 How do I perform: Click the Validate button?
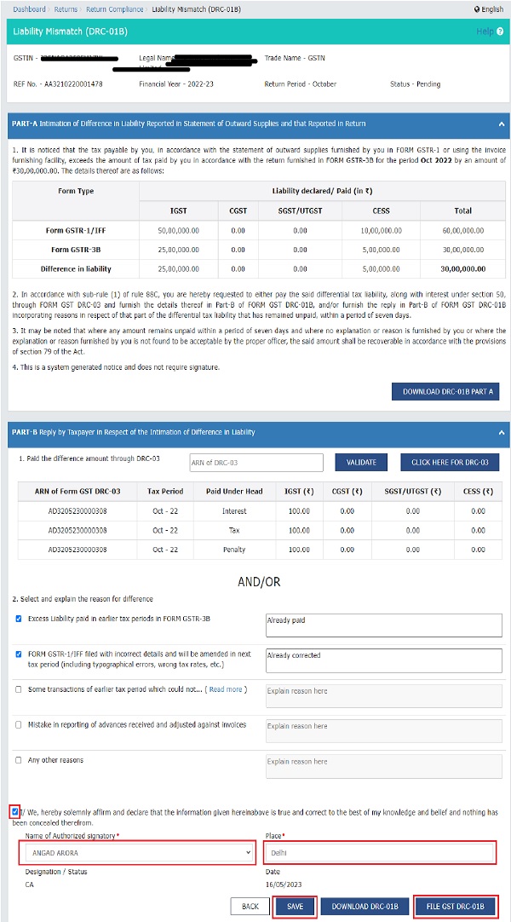[361, 463]
